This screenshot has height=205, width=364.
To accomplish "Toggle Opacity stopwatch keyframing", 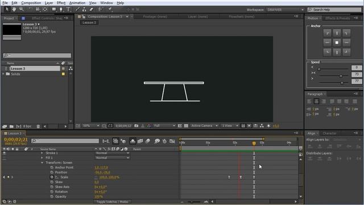I will pyautogui.click(x=52, y=196).
